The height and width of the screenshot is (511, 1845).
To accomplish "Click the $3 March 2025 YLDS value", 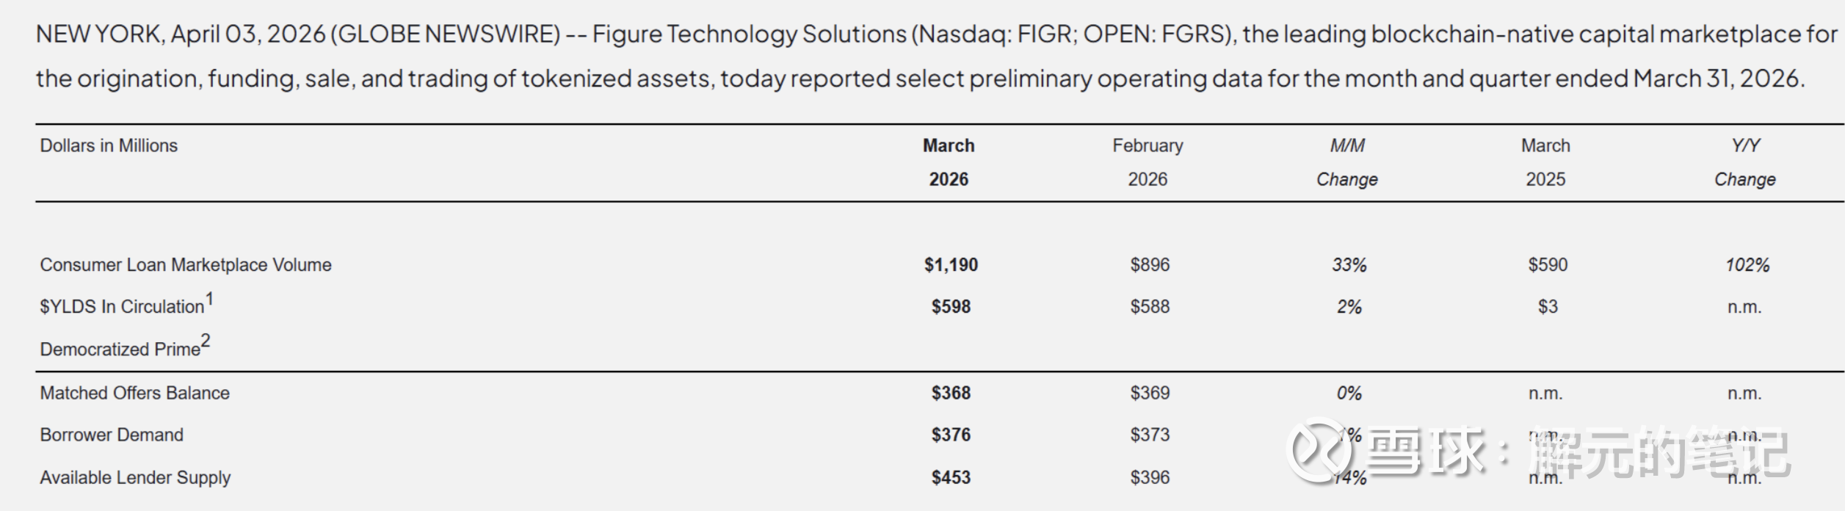I will [1548, 307].
